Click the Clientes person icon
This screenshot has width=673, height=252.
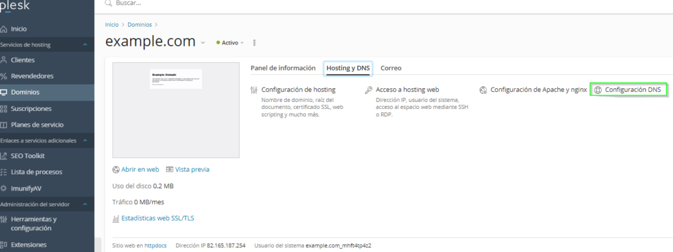click(4, 60)
